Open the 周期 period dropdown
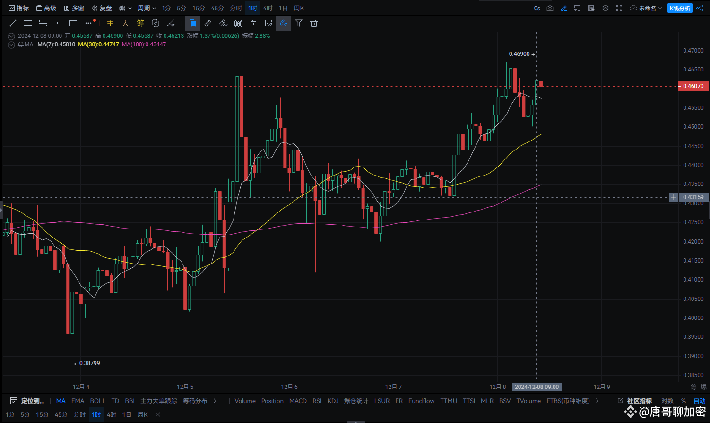 147,8
